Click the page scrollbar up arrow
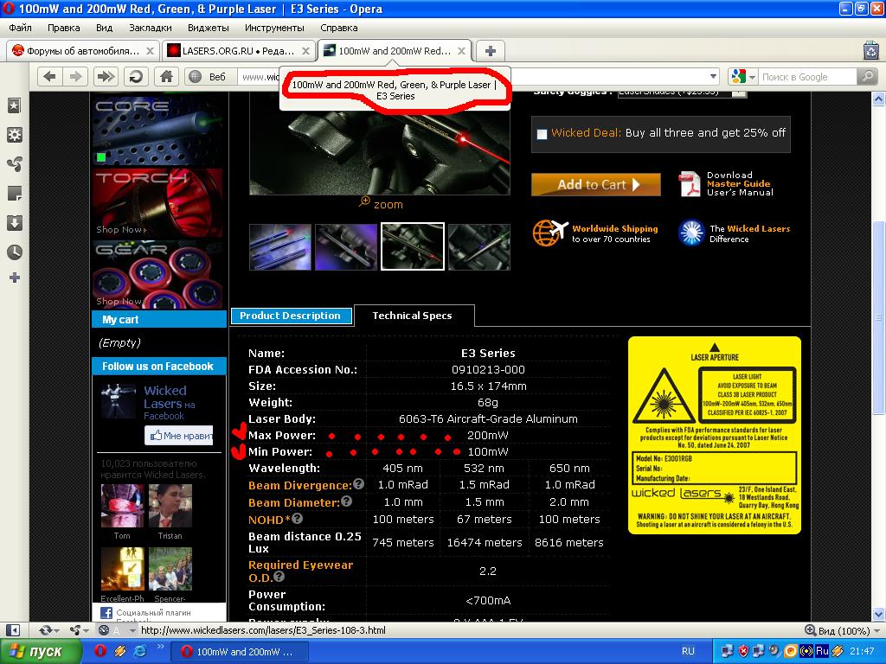The width and height of the screenshot is (886, 664). click(879, 99)
